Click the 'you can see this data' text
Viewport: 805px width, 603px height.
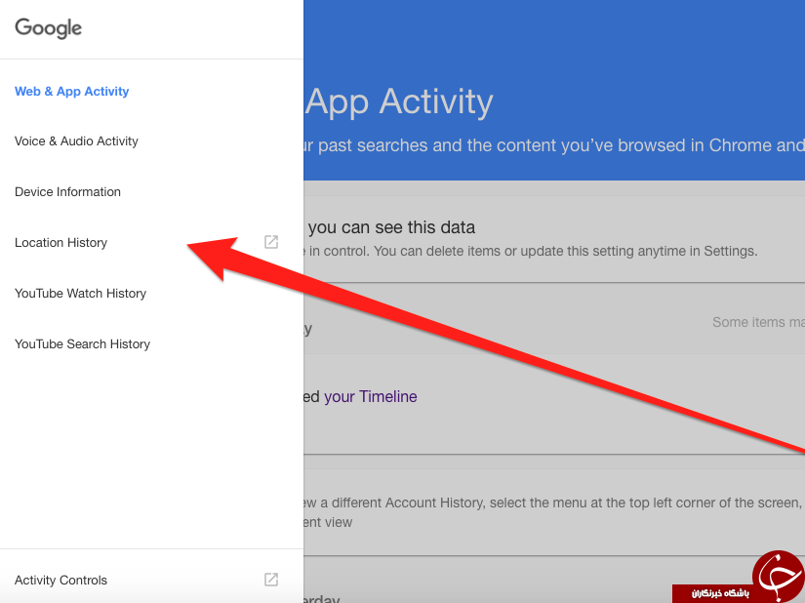click(391, 227)
